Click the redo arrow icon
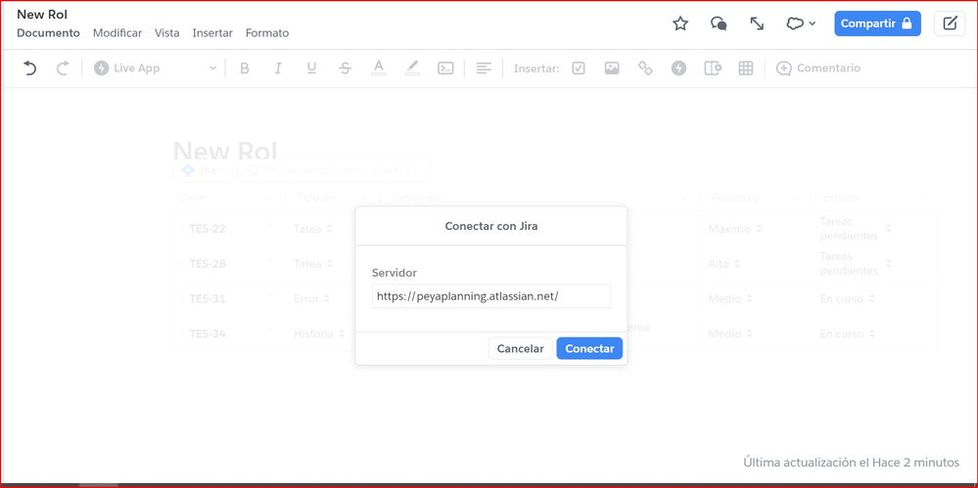This screenshot has height=488, width=978. [x=63, y=67]
